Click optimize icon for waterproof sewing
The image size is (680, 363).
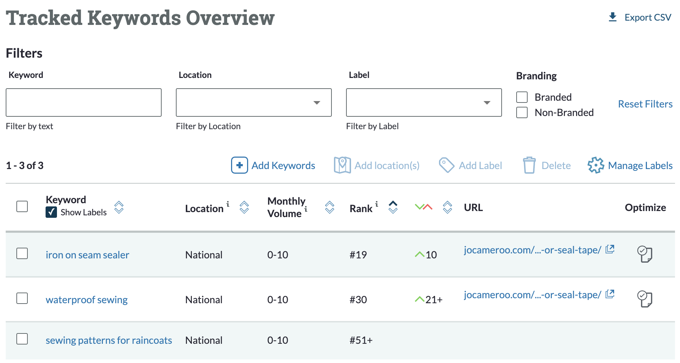tap(644, 299)
